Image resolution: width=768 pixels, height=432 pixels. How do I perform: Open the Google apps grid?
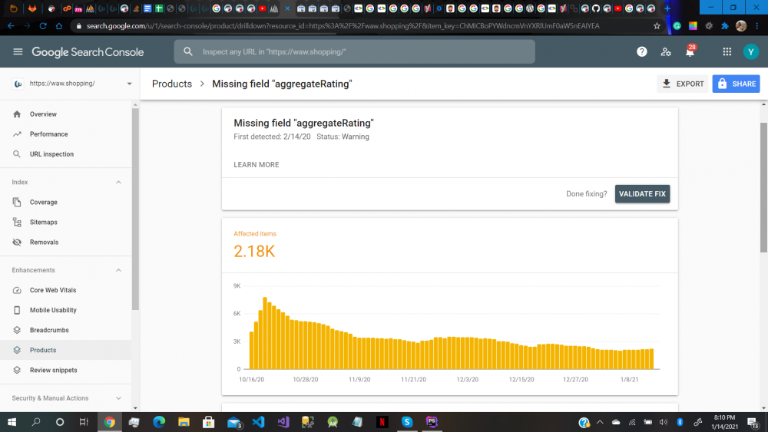click(x=727, y=52)
